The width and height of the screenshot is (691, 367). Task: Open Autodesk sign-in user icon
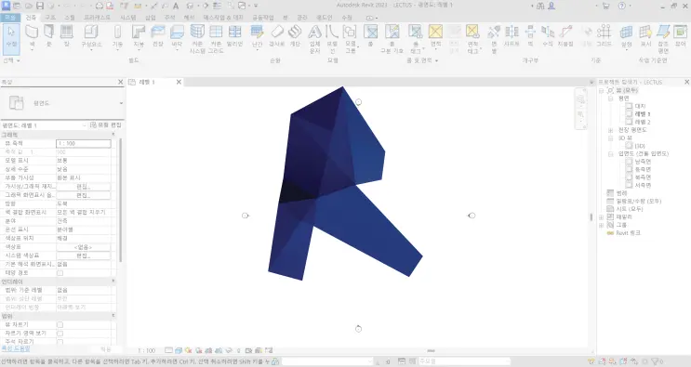[551, 6]
